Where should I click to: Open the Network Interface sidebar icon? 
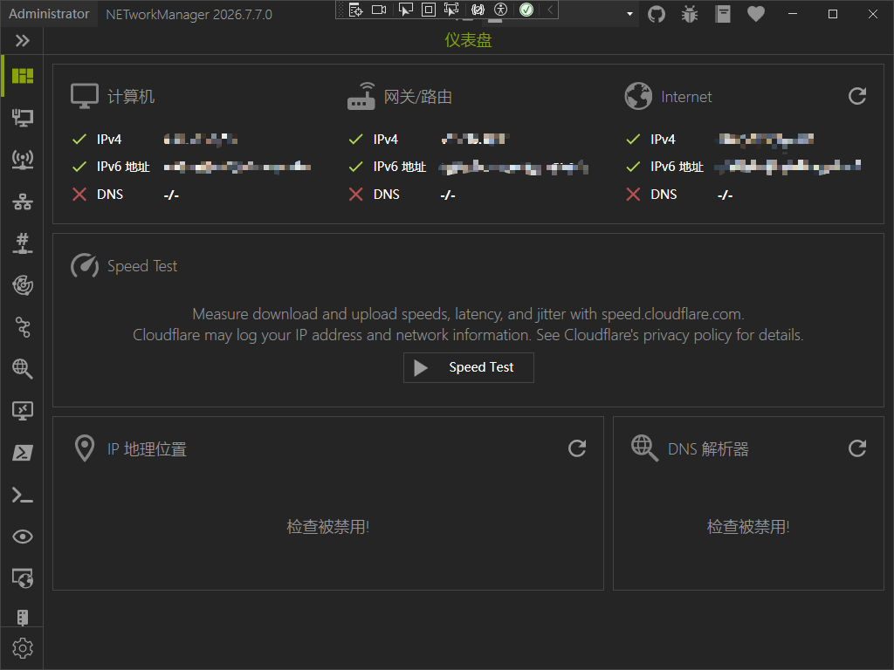tap(22, 118)
